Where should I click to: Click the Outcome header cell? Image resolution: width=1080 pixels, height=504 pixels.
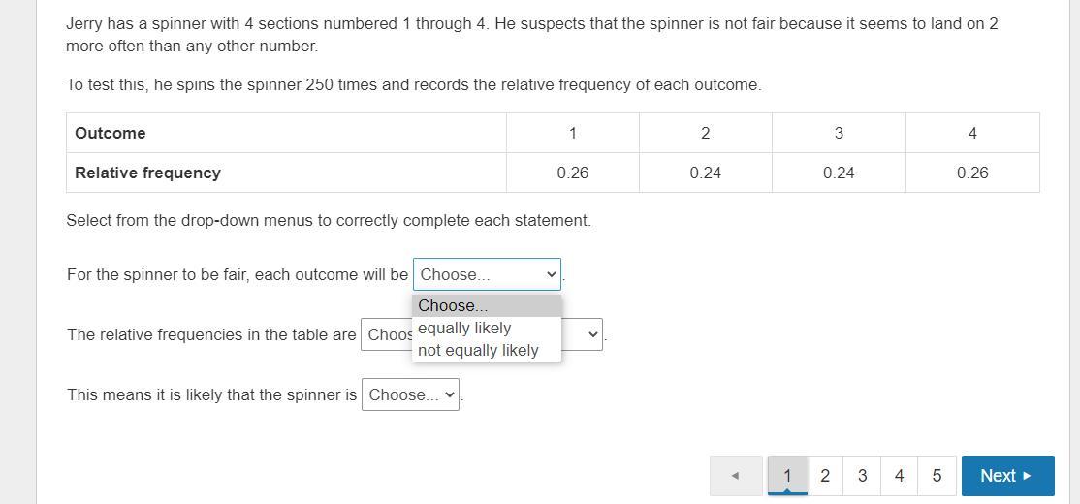click(111, 133)
